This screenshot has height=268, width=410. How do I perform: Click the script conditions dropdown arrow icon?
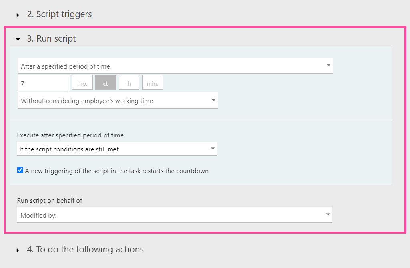click(x=213, y=149)
